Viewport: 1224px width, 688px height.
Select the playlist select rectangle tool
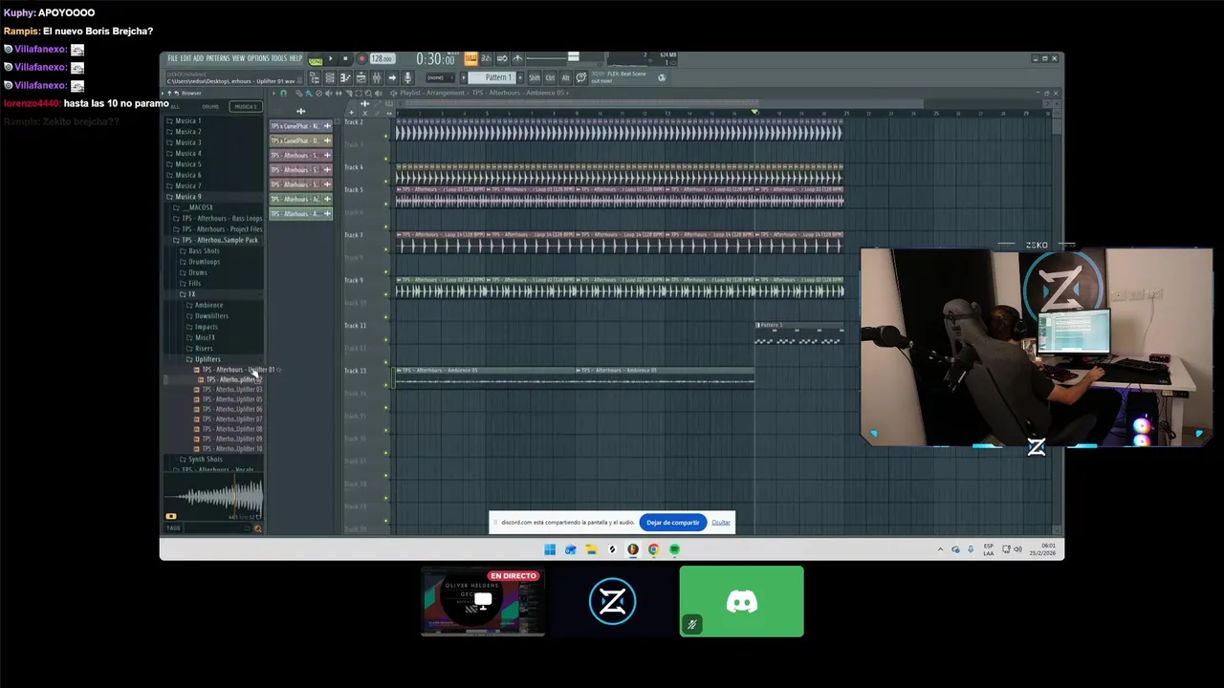tap(359, 94)
